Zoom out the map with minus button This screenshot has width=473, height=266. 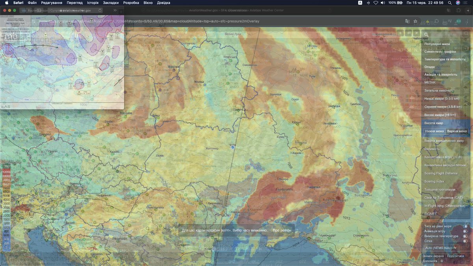tap(408, 33)
